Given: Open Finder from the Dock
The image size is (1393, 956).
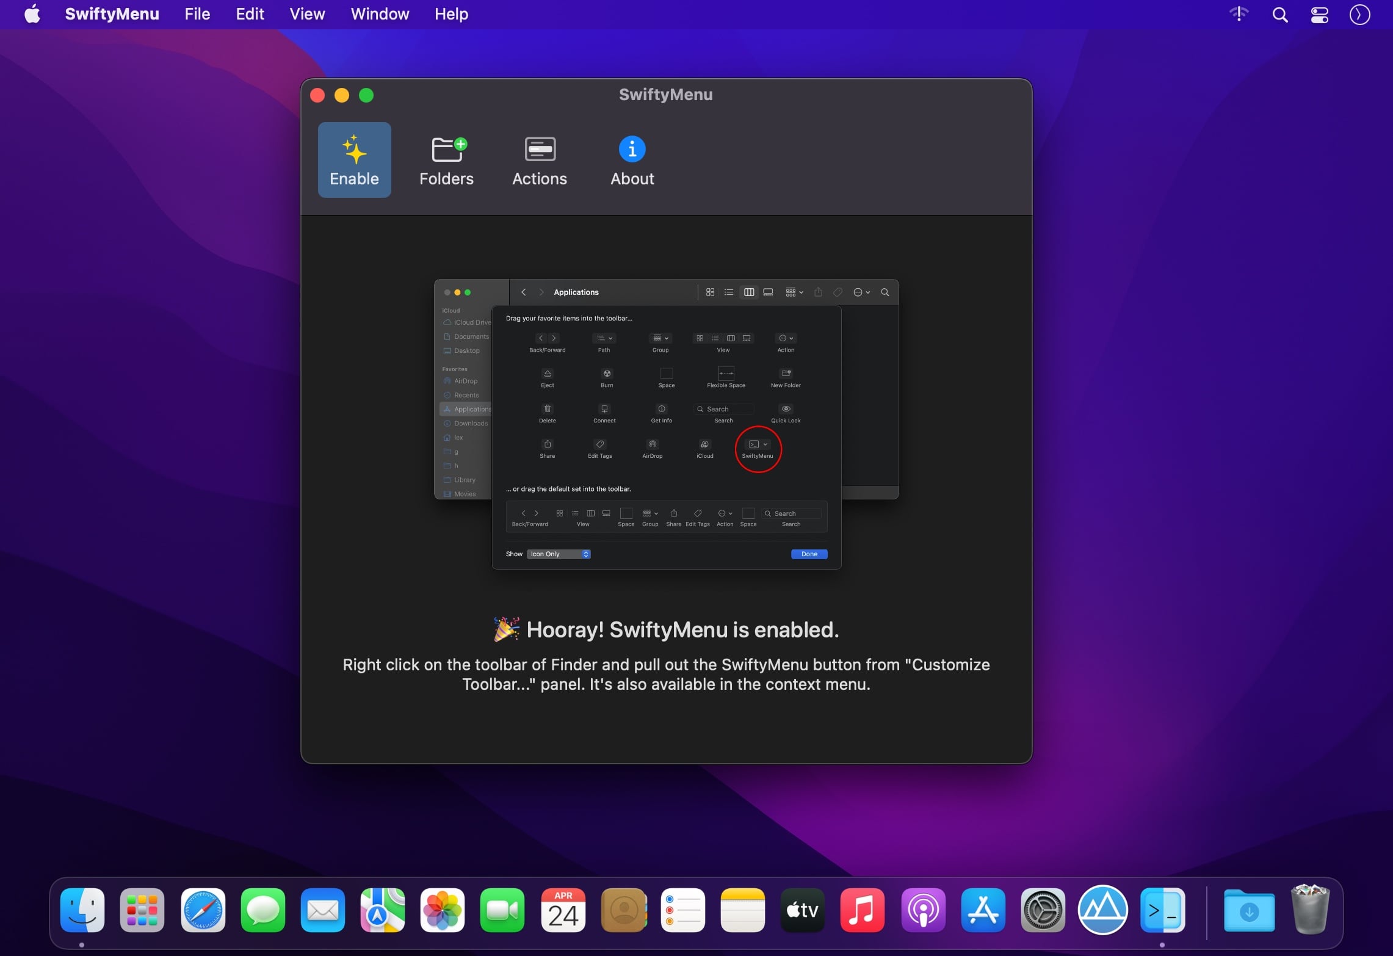Looking at the screenshot, I should [82, 910].
